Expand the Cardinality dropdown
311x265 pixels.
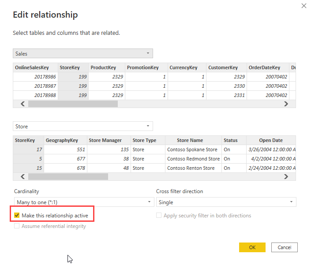(x=84, y=202)
